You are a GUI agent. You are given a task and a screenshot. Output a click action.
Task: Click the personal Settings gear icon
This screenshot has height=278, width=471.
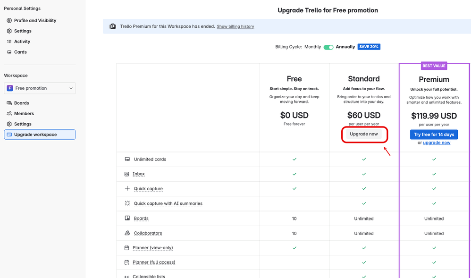[x=9, y=31]
